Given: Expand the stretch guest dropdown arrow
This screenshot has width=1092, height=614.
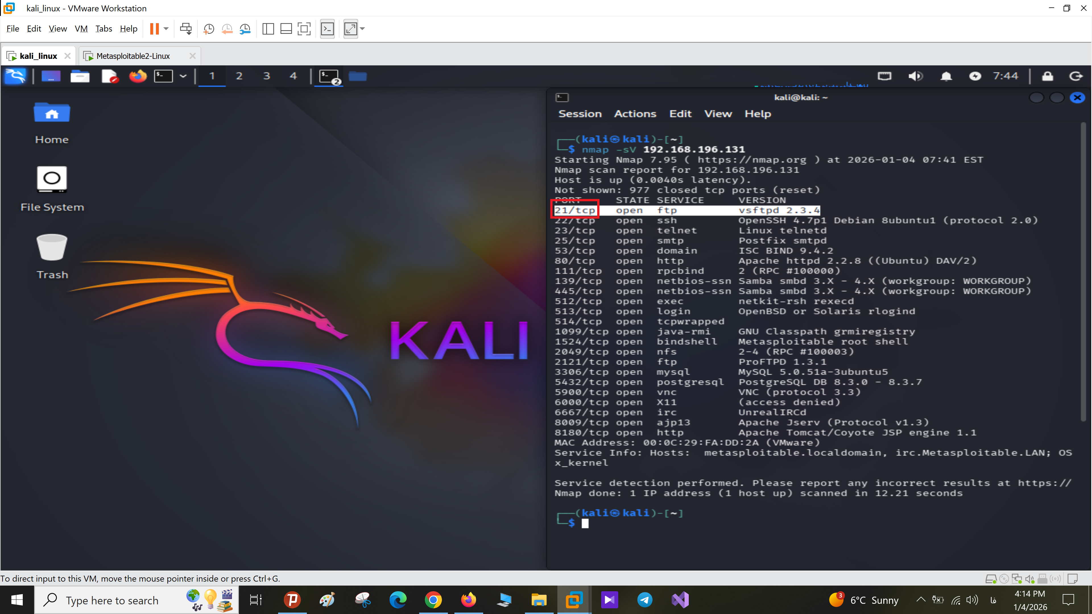Looking at the screenshot, I should 363,29.
